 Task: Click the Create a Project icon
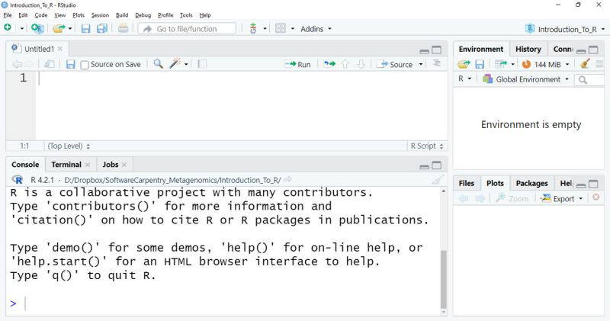click(x=37, y=28)
